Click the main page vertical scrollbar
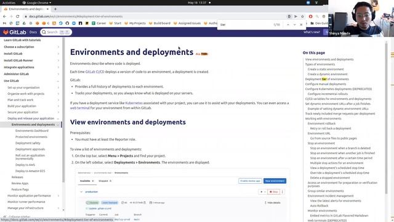Viewport: 394px width, 222px height. [x=386, y=118]
